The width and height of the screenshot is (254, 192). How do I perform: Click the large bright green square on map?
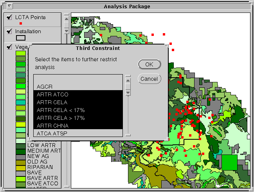click(x=229, y=162)
